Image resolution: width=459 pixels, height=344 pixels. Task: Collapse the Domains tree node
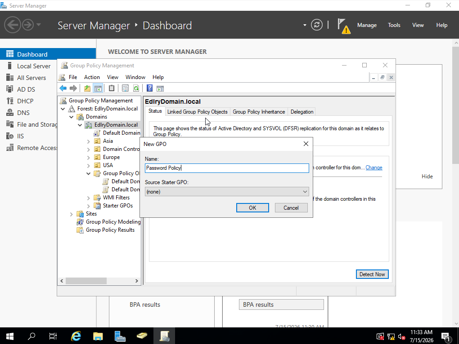[x=72, y=117]
